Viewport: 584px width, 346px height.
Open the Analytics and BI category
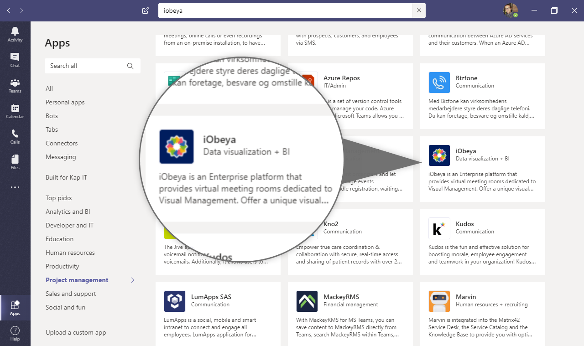point(68,212)
